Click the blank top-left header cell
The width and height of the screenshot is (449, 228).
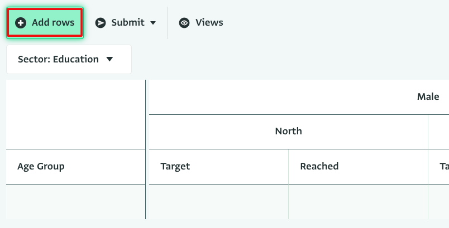75,114
